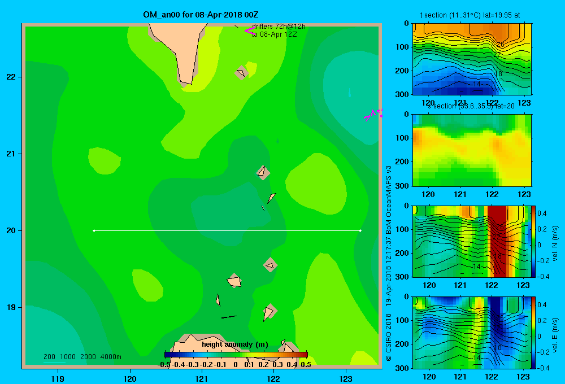Click the "vel. E (m/s)" axis label
Viewport: 565px width, 384px height.
tap(555, 334)
